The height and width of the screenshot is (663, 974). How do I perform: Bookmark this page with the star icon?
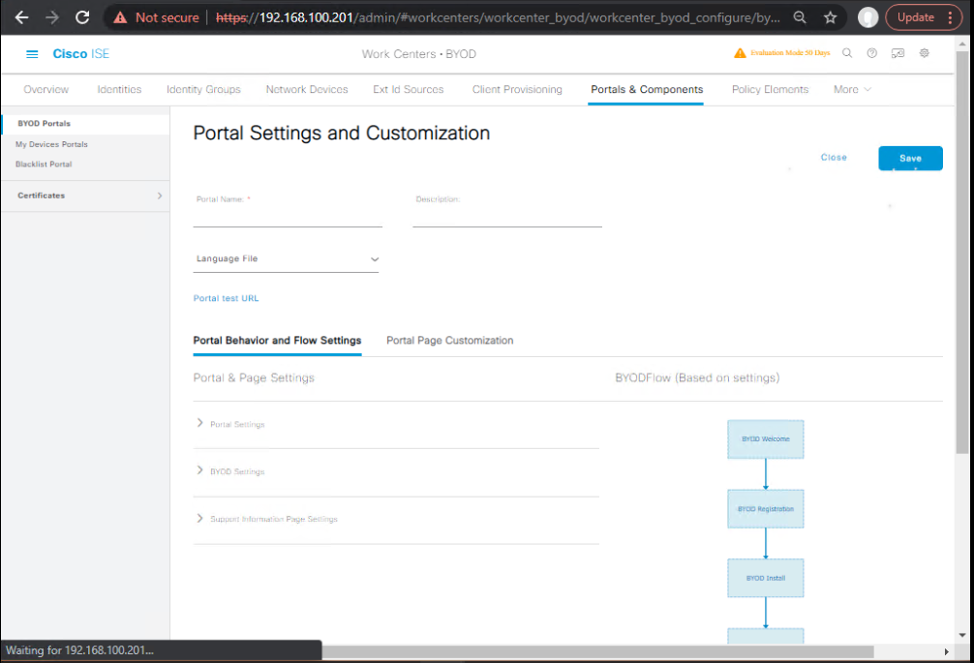(x=831, y=17)
